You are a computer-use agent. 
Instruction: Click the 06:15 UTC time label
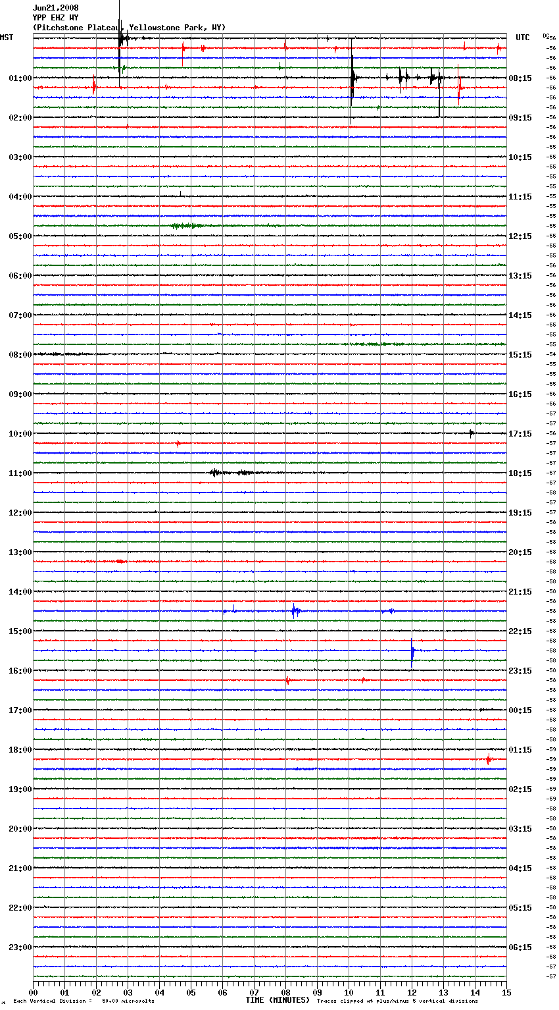(x=520, y=947)
